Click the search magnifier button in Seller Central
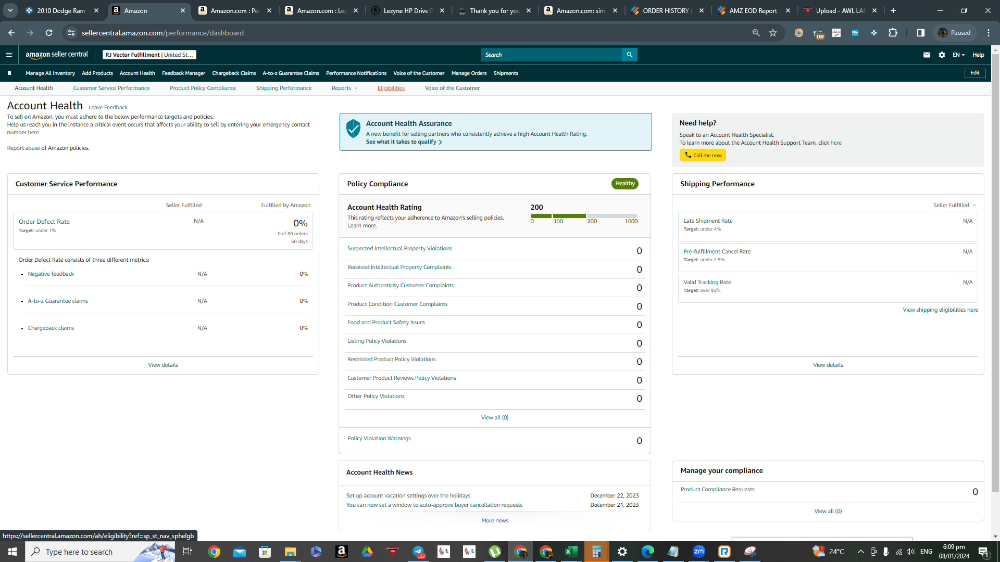The width and height of the screenshot is (1000, 562). pos(630,55)
